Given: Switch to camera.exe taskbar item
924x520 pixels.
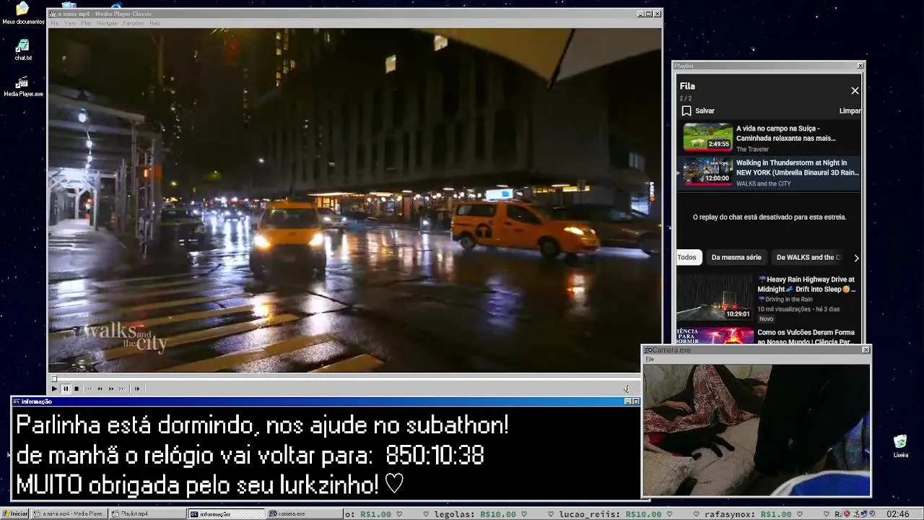Looking at the screenshot, I should click(305, 513).
